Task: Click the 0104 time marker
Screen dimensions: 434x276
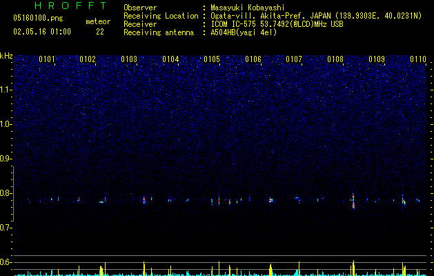Action: click(x=170, y=59)
